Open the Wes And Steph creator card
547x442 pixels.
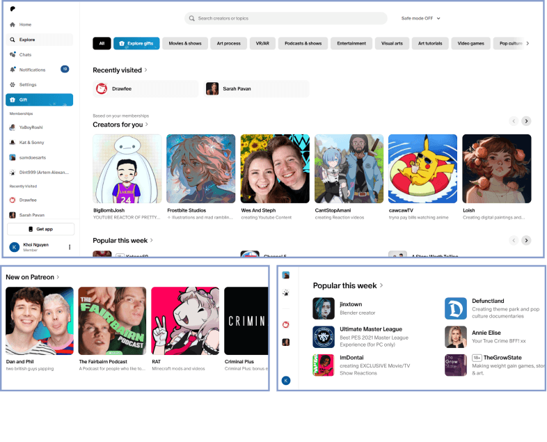[275, 177]
